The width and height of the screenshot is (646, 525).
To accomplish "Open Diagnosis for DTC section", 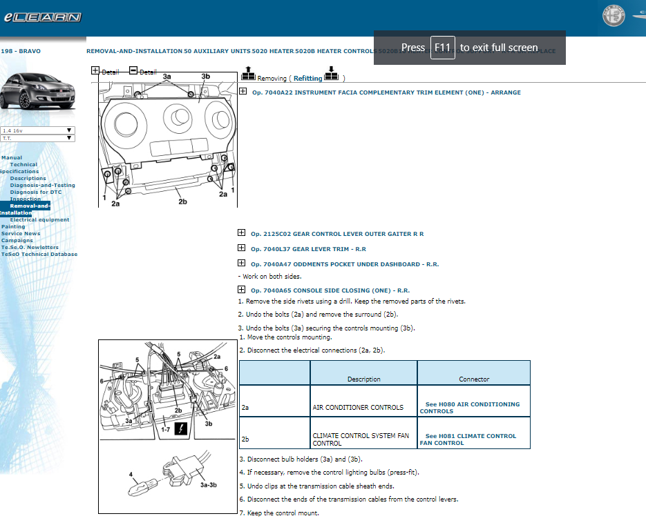I will coord(36,192).
